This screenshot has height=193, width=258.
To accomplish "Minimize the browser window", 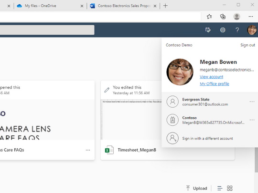I will pyautogui.click(x=224, y=5).
